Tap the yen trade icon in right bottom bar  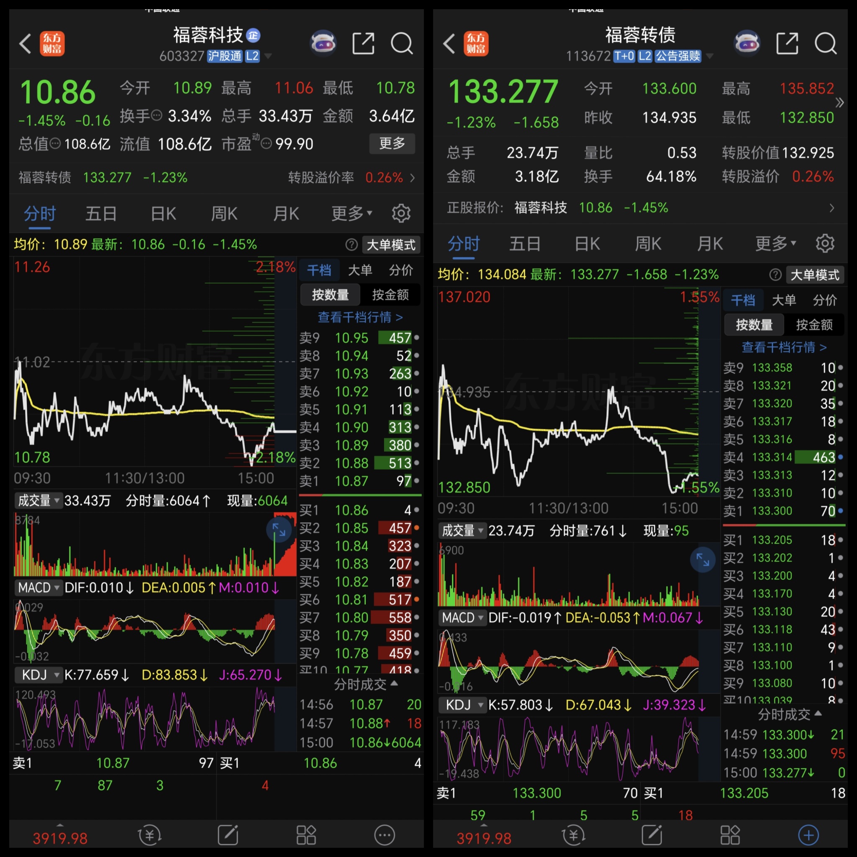click(573, 835)
